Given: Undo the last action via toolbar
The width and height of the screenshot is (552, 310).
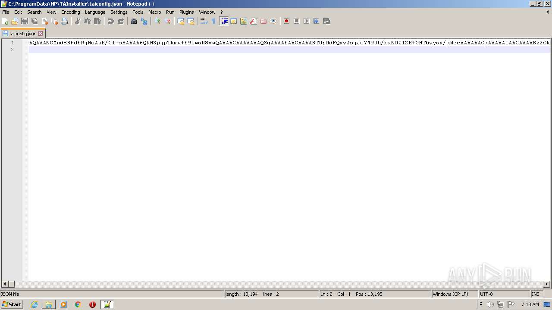Looking at the screenshot, I should (111, 21).
